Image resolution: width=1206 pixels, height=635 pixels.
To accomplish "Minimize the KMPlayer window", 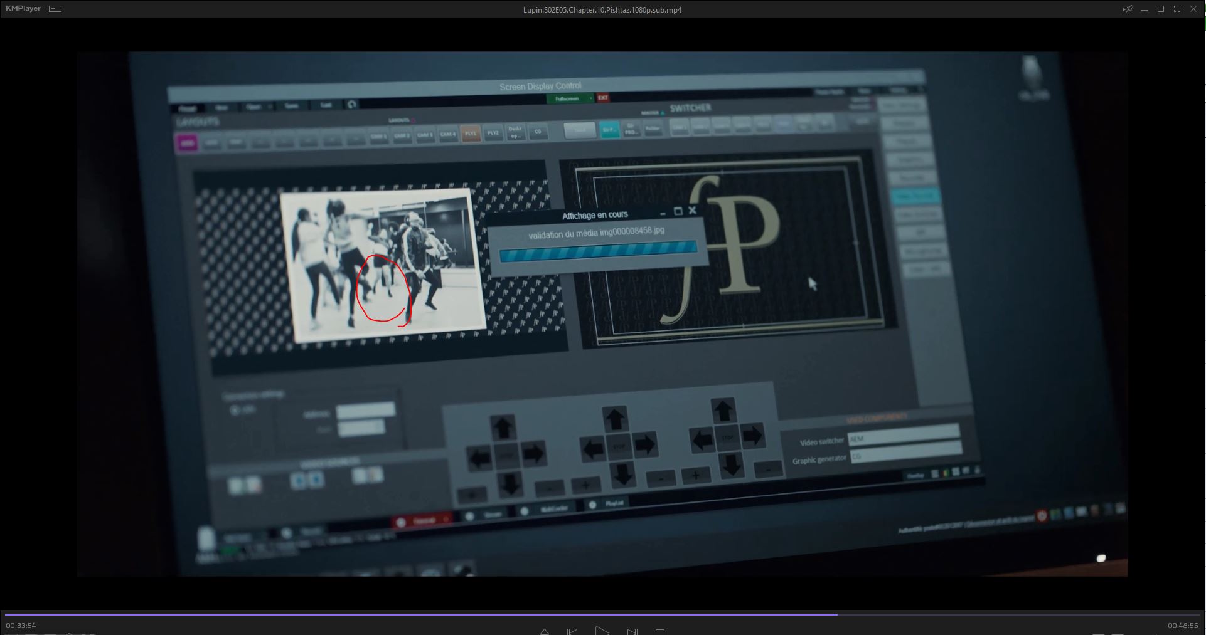I will click(1145, 9).
